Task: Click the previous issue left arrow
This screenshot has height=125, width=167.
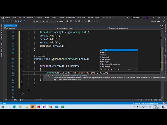Action: 27,100
